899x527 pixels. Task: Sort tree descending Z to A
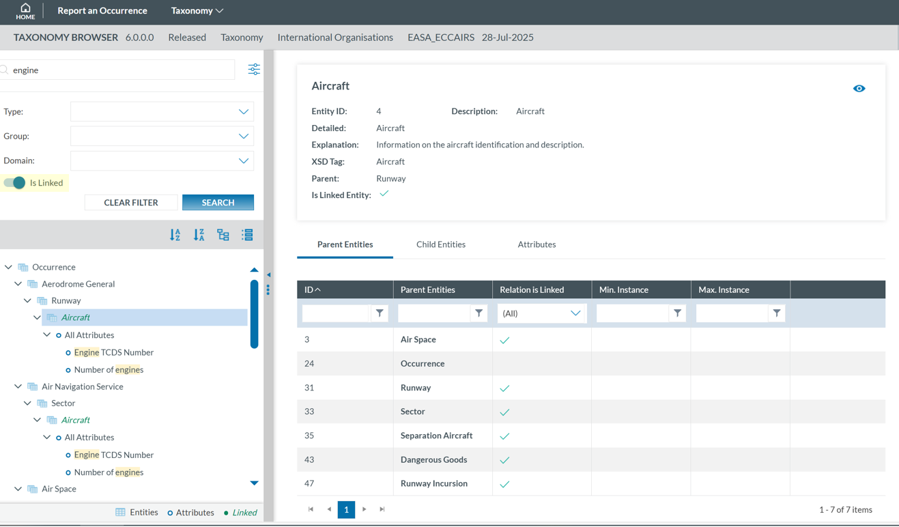coord(199,235)
